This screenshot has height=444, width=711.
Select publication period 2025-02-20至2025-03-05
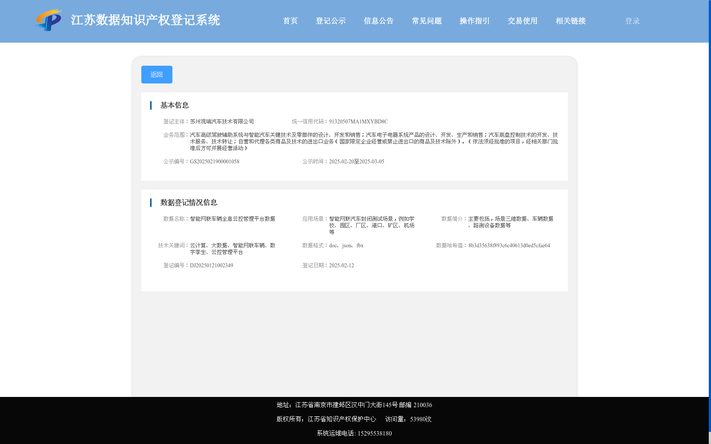356,162
